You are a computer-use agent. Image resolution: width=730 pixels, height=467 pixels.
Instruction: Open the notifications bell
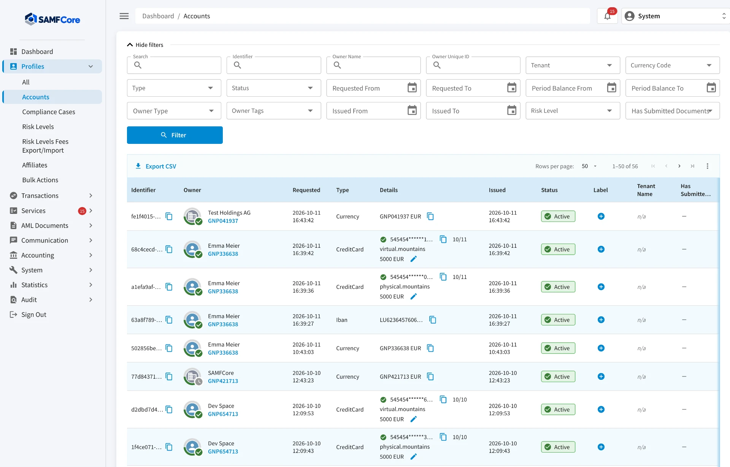click(x=607, y=16)
